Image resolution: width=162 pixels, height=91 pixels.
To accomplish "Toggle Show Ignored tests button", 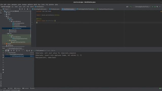I will [x=8, y=51].
